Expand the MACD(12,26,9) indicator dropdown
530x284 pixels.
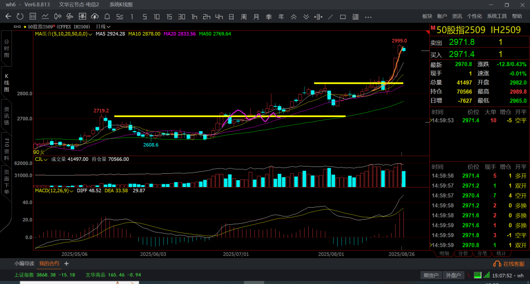(54, 190)
